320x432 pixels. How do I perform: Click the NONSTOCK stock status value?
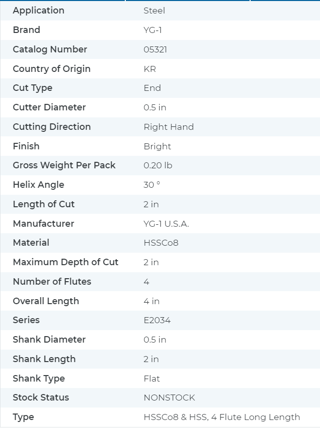[169, 398]
